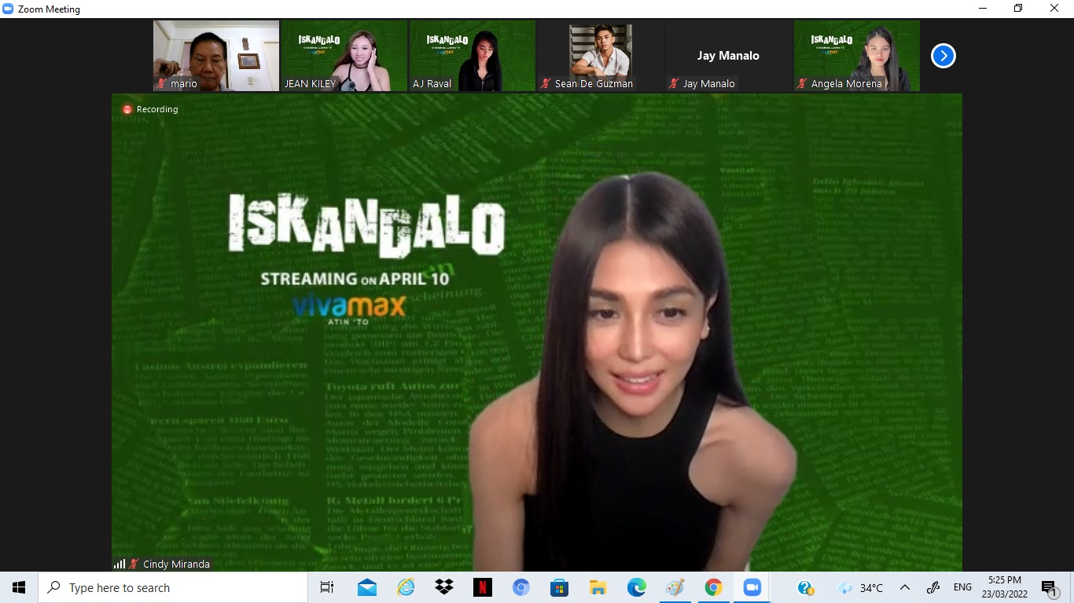Screen dimensions: 1074x603
Task: Open the blue Chromium icon in the taskbar
Action: coord(520,587)
